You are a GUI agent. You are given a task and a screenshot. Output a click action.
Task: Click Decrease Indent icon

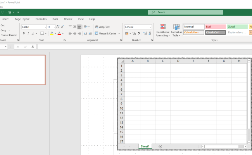[86, 33]
